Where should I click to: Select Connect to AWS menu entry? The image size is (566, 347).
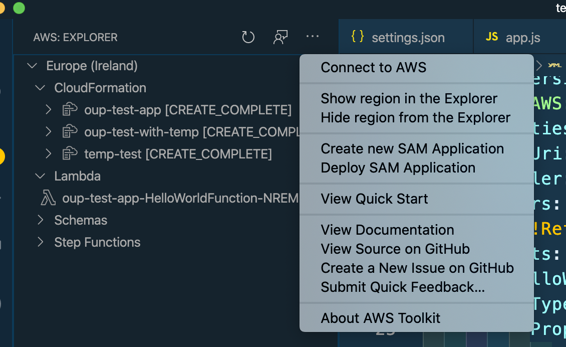click(x=374, y=68)
